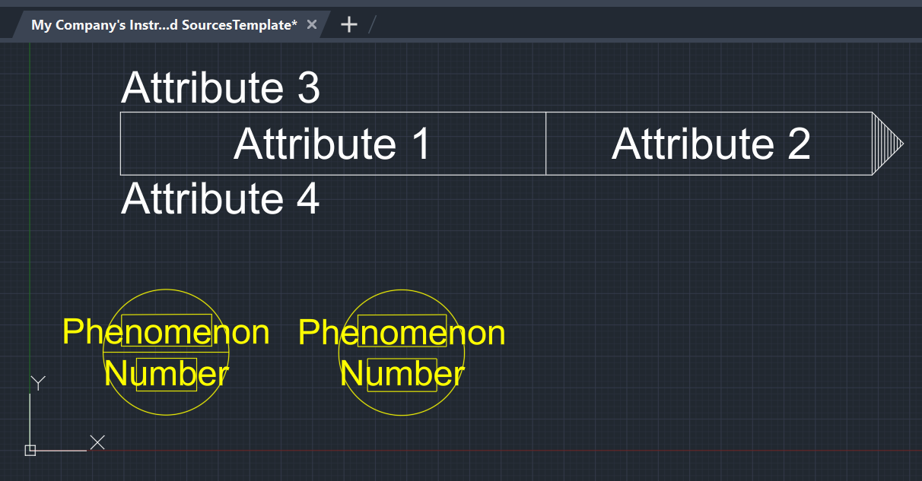This screenshot has width=922, height=481.
Task: Click the hatched arrowhead beside Attribute 2
Action: 885,143
